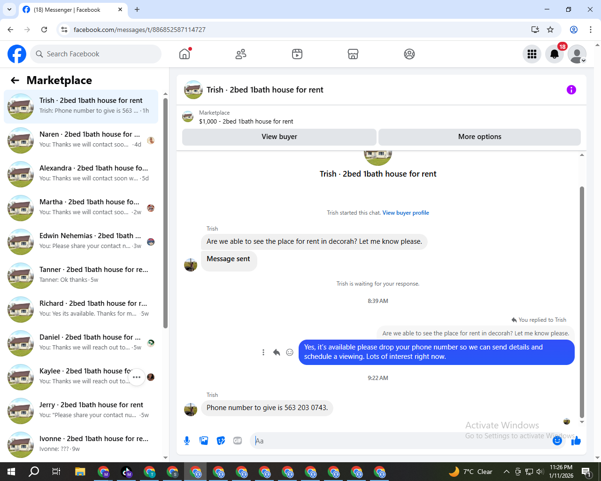Select the Trish conversation

(81, 107)
